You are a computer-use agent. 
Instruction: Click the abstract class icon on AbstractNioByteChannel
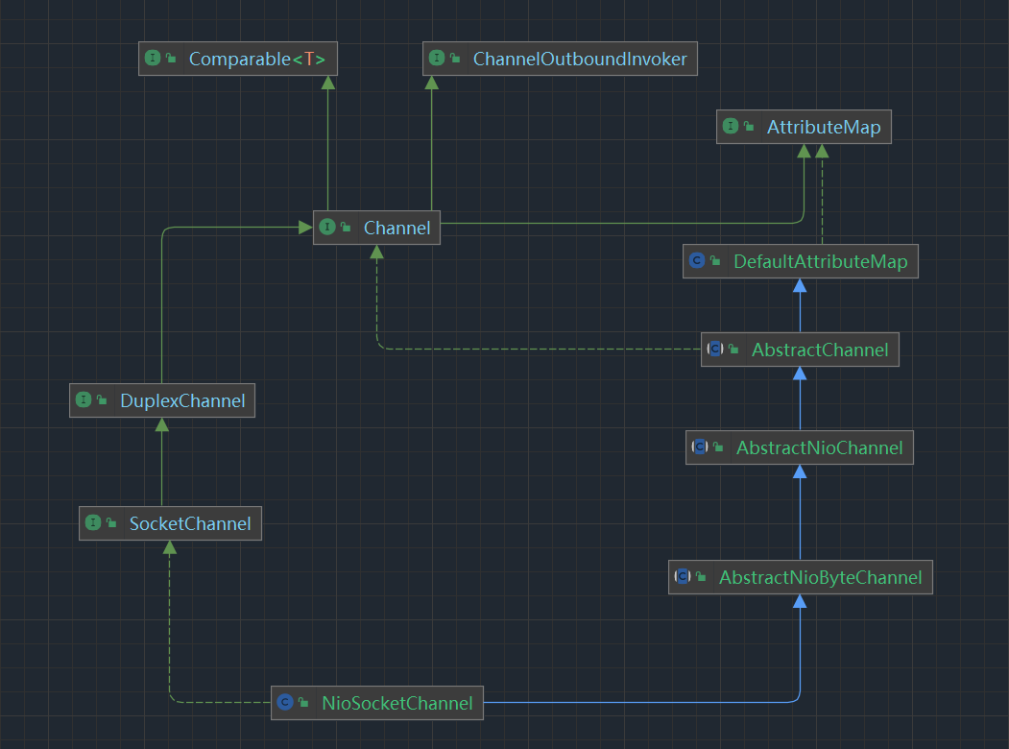point(683,577)
